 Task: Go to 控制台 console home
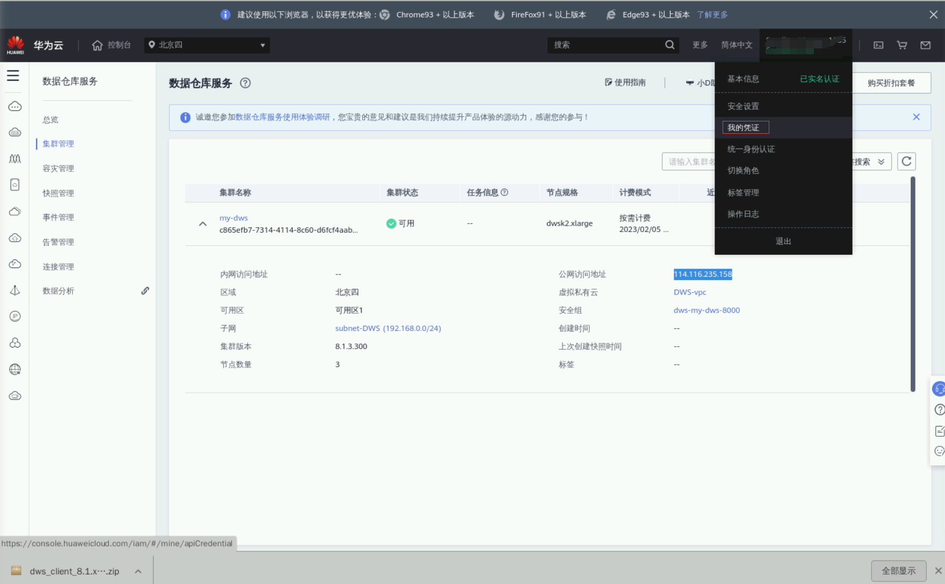click(112, 45)
